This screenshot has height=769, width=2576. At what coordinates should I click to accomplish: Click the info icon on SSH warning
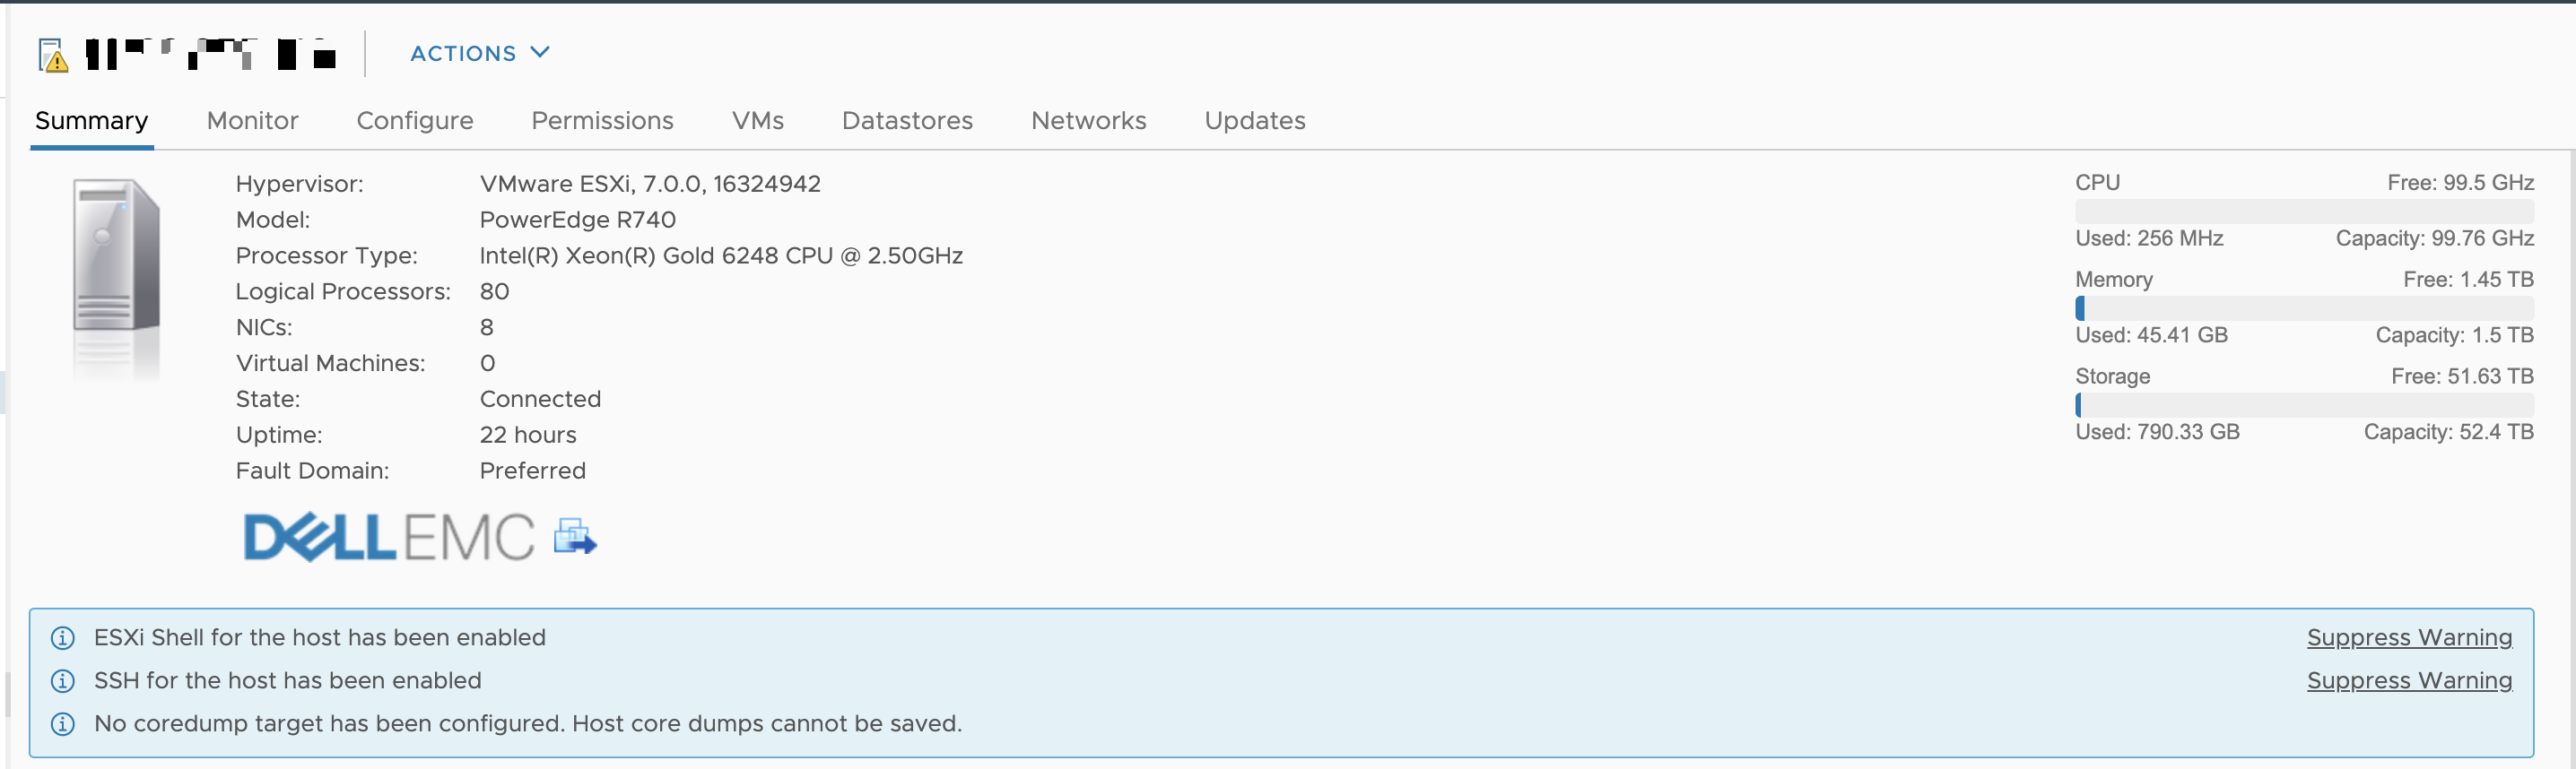pos(62,681)
